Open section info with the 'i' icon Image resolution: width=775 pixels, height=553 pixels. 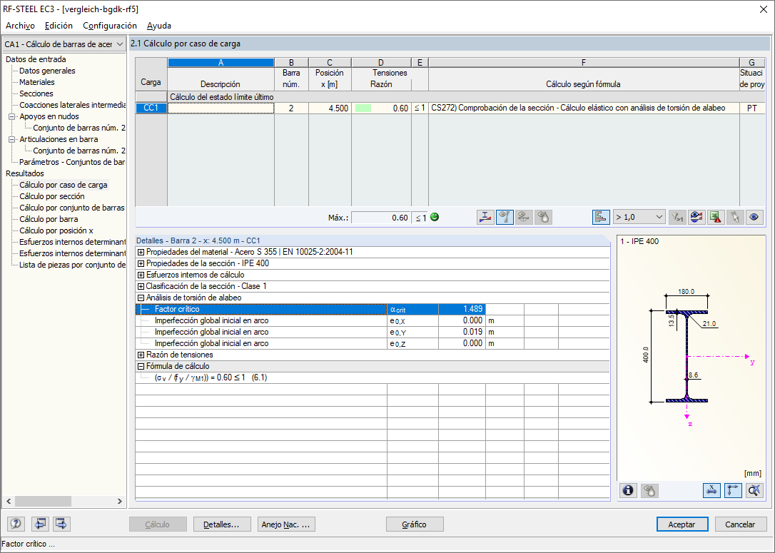click(628, 490)
